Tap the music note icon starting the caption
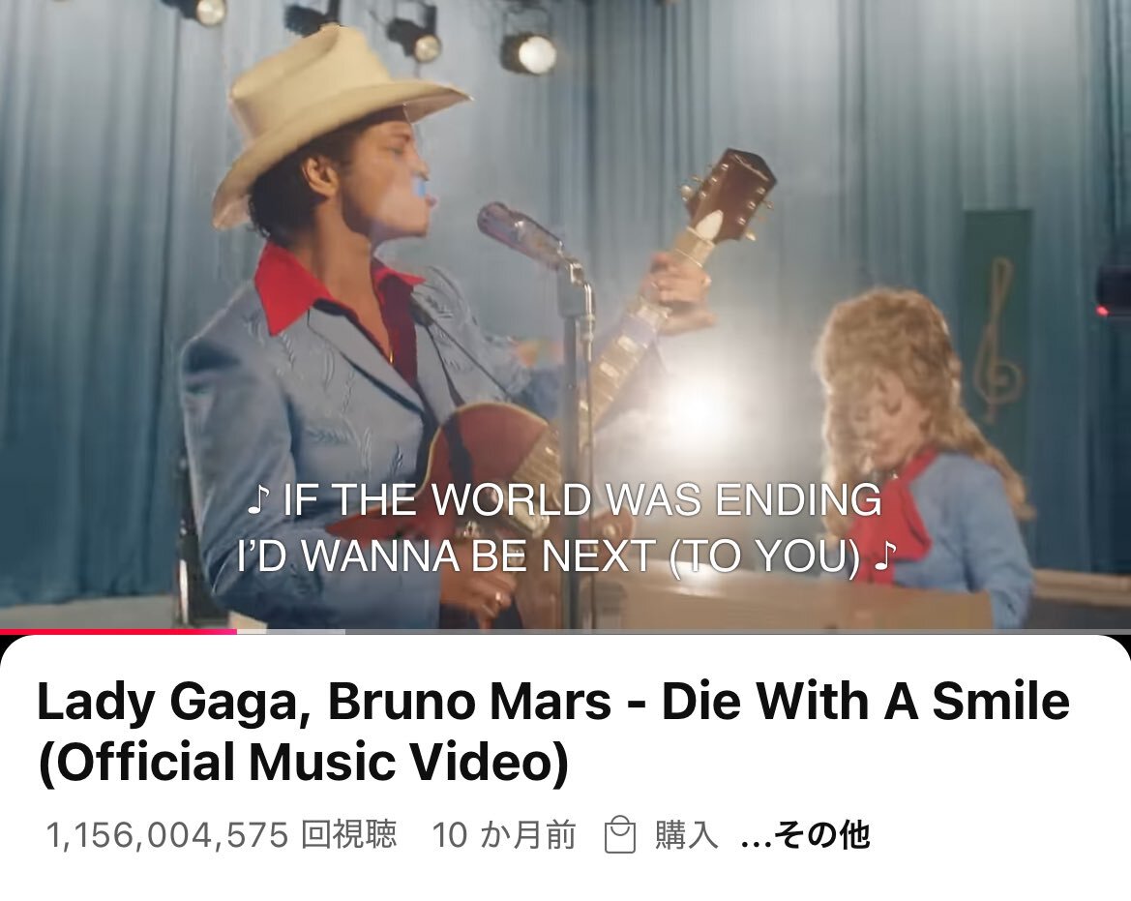The height and width of the screenshot is (901, 1131). (x=259, y=500)
